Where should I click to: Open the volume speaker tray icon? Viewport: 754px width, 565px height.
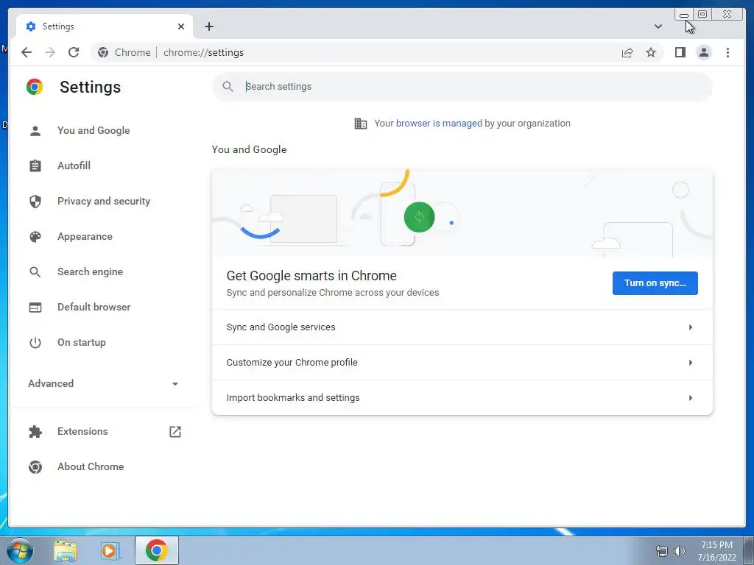click(680, 551)
